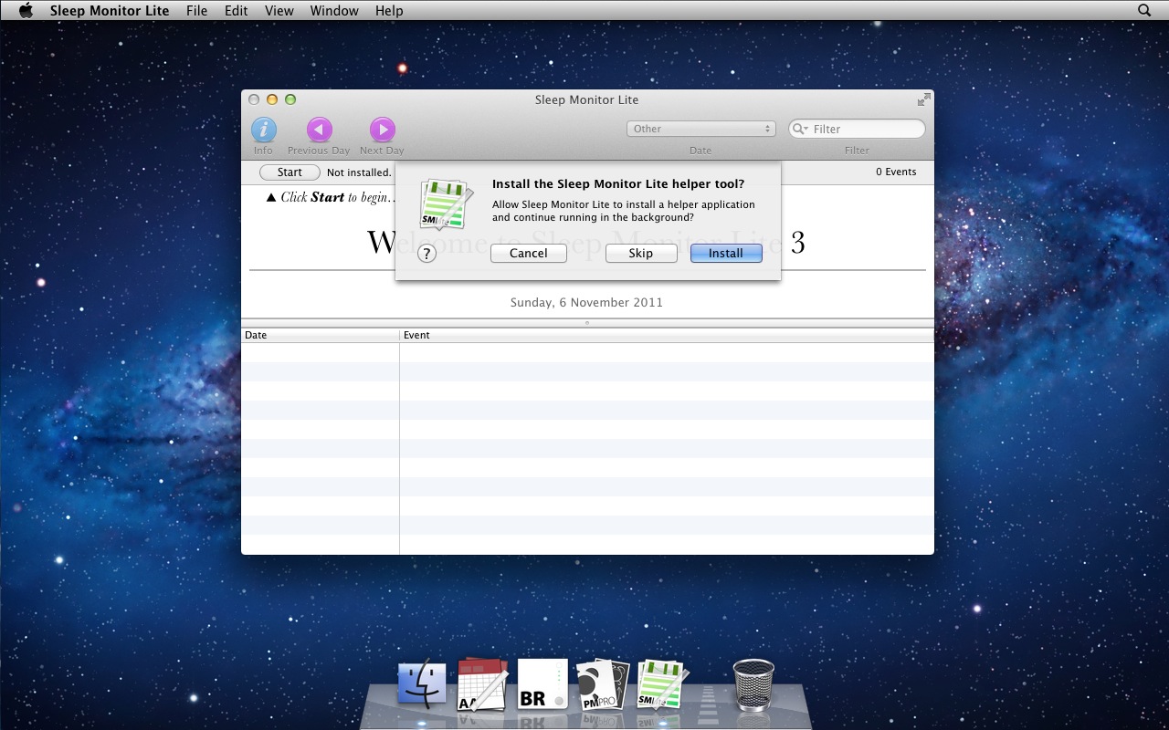Click Install to install helper tool

[726, 253]
